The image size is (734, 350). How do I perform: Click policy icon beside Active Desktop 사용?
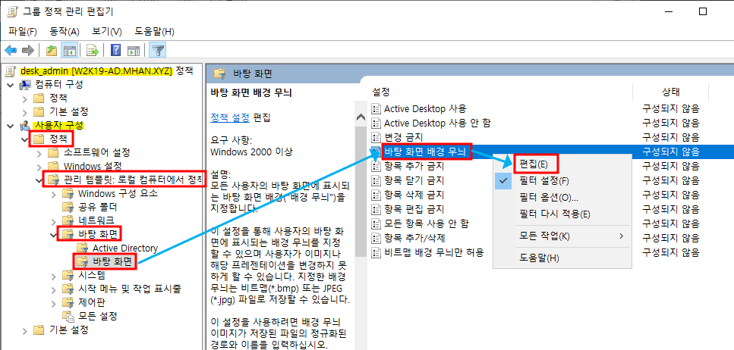click(376, 109)
